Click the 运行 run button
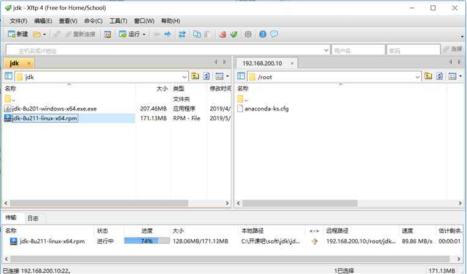 coord(129,34)
